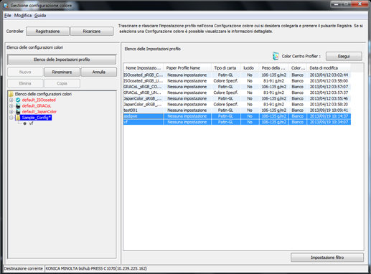Viewport: 371px width, 274px height.
Task: Sort by Nome Impostazione column header
Action: 144,68
